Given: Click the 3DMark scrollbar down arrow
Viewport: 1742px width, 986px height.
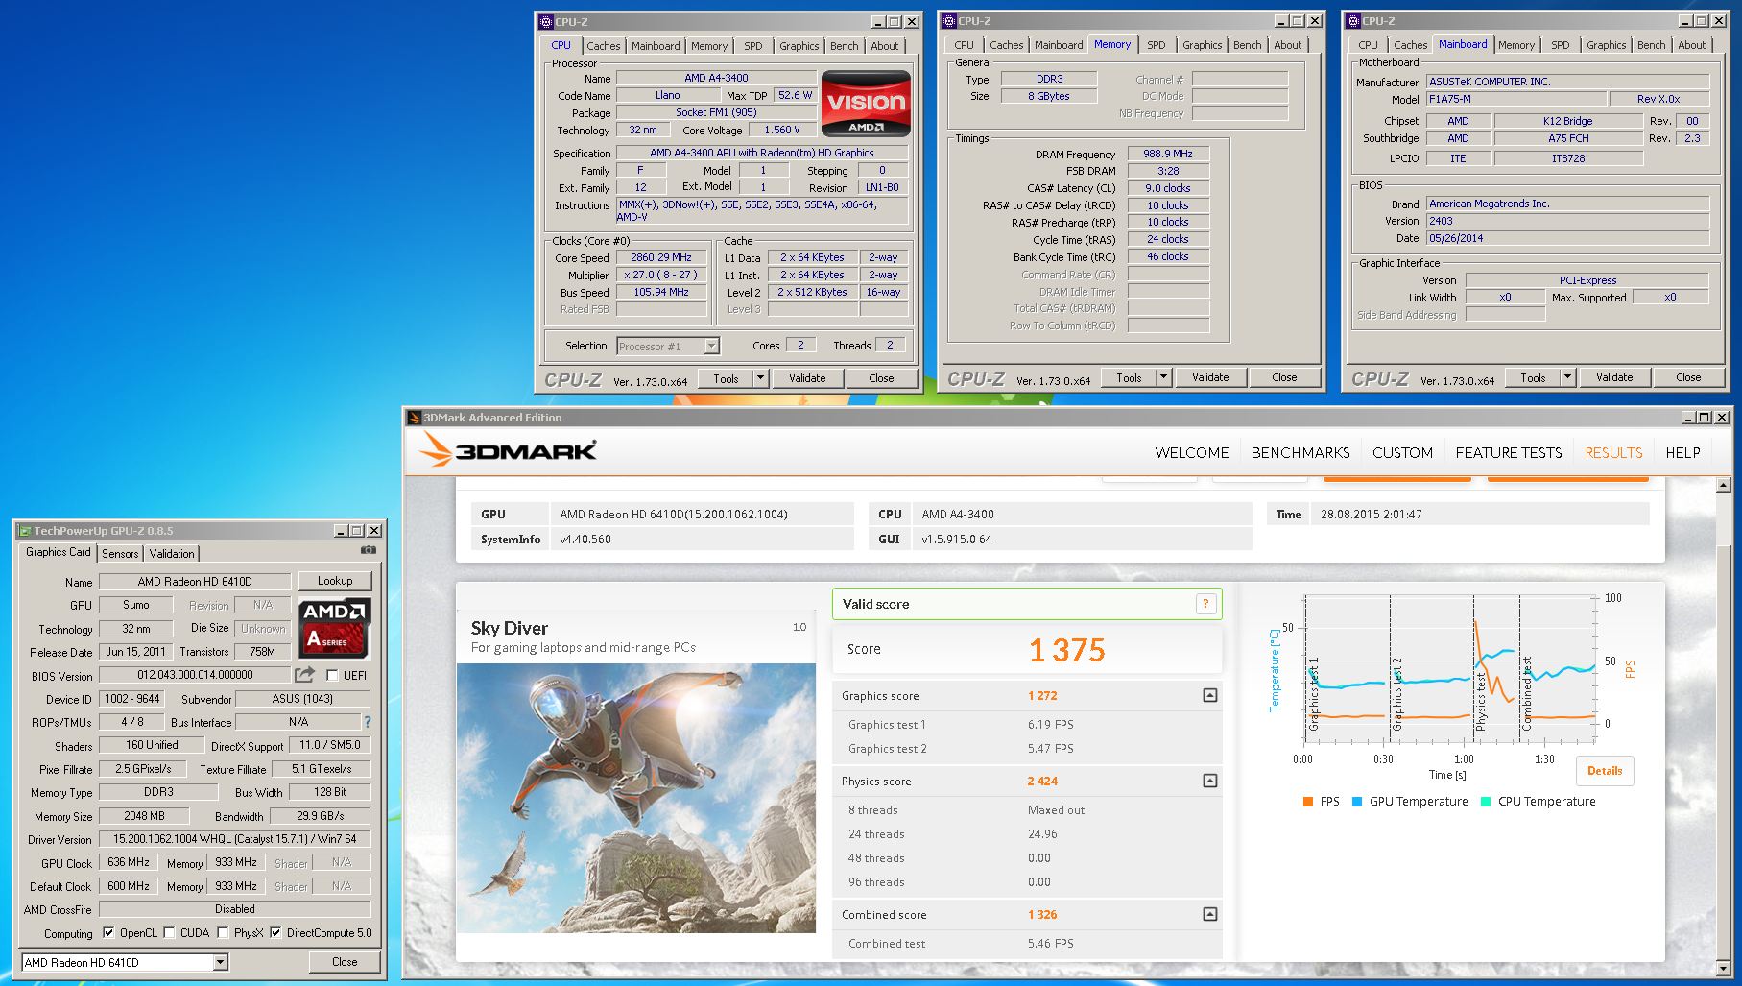Looking at the screenshot, I should pos(1723,968).
